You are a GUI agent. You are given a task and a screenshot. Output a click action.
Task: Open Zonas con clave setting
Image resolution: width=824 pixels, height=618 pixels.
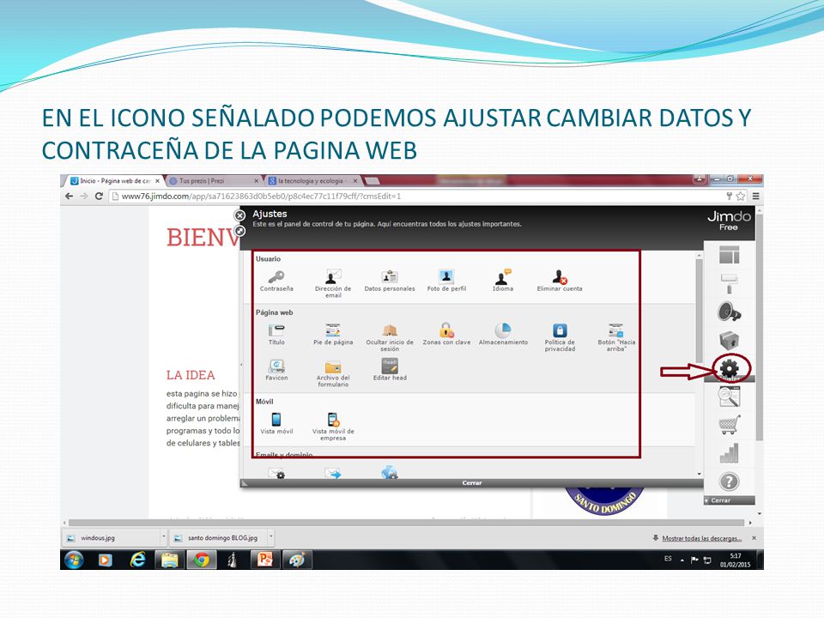446,335
